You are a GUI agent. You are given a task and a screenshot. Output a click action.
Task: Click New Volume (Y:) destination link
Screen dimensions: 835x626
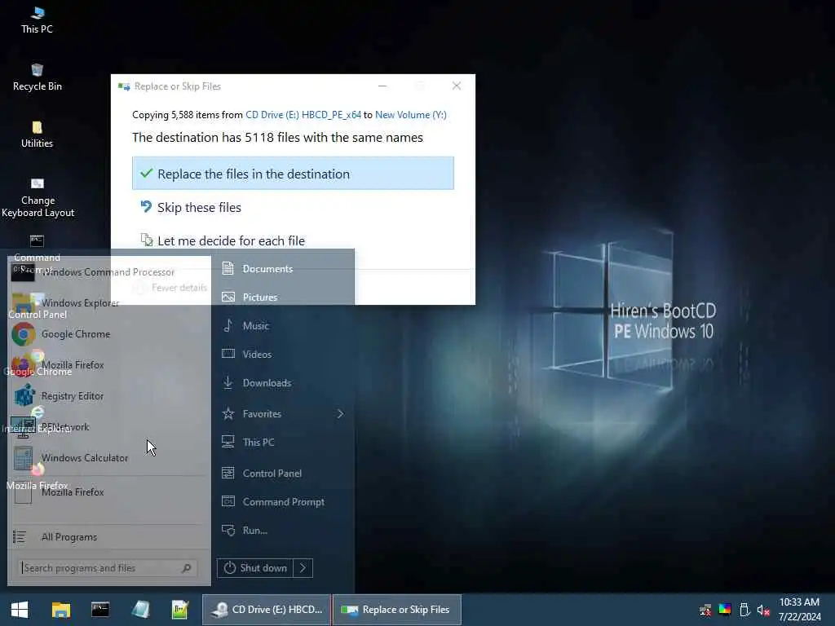click(411, 115)
